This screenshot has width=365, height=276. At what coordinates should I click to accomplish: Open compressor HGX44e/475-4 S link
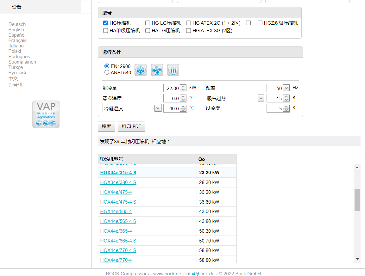pos(118,202)
